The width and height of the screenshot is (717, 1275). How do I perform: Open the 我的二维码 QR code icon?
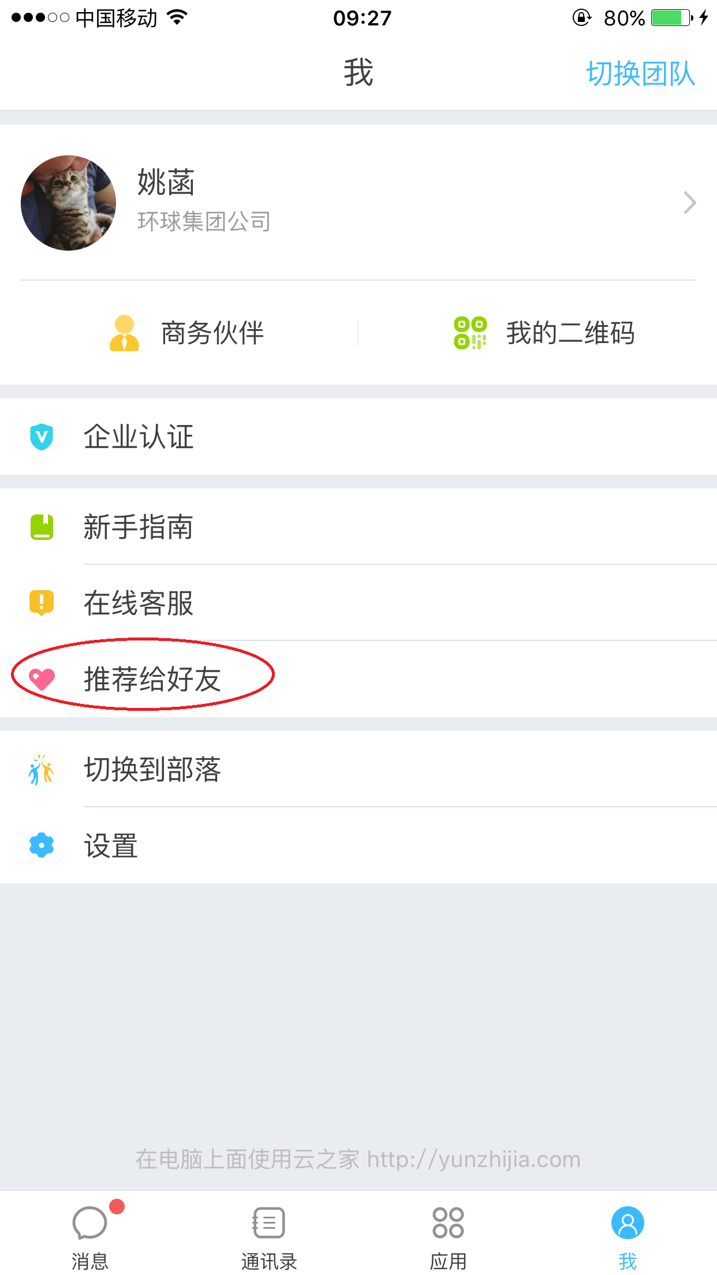coord(470,333)
